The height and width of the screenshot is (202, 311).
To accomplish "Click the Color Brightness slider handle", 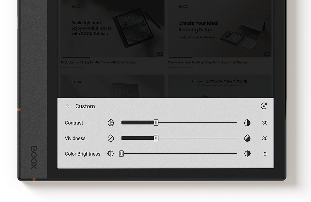I will pos(121,154).
